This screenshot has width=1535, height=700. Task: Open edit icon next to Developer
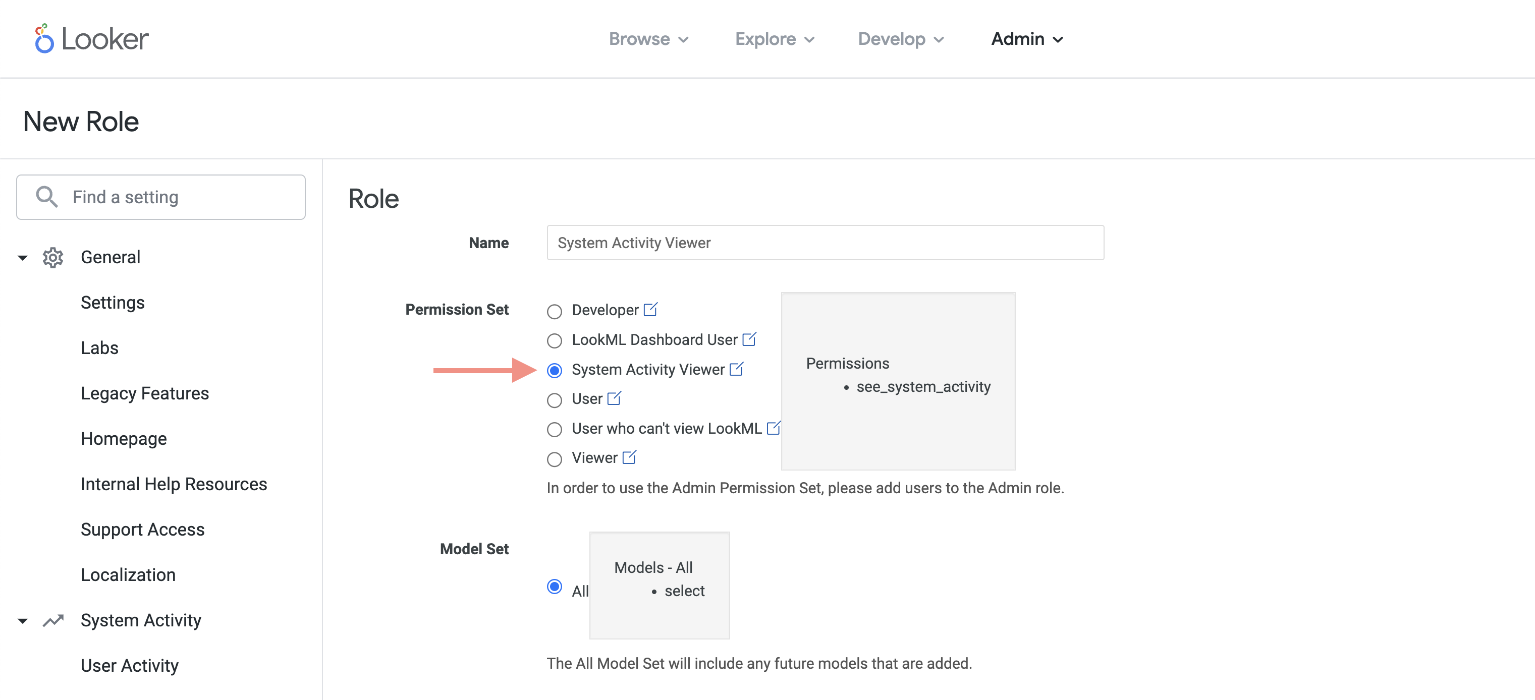point(651,309)
